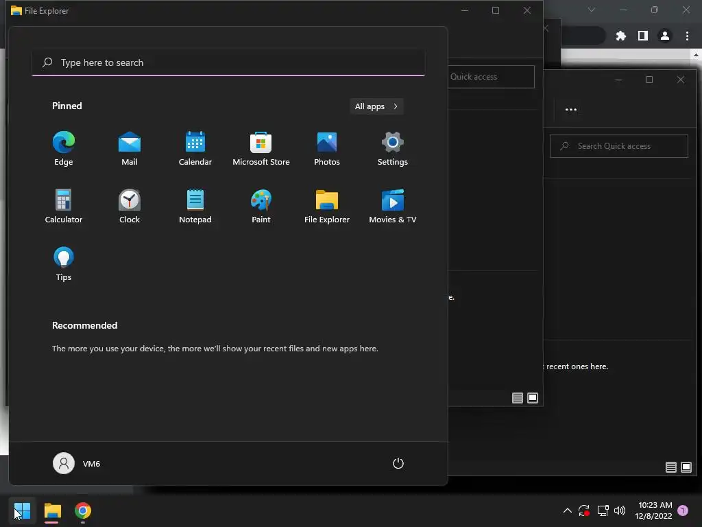Show hidden tray icons chevron
The image size is (702, 527).
[x=567, y=511]
